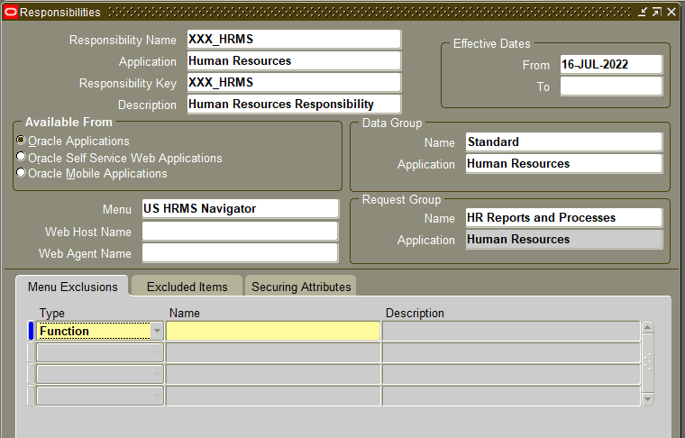
Task: Minimize the Responsibilities window
Action: pyautogui.click(x=642, y=12)
